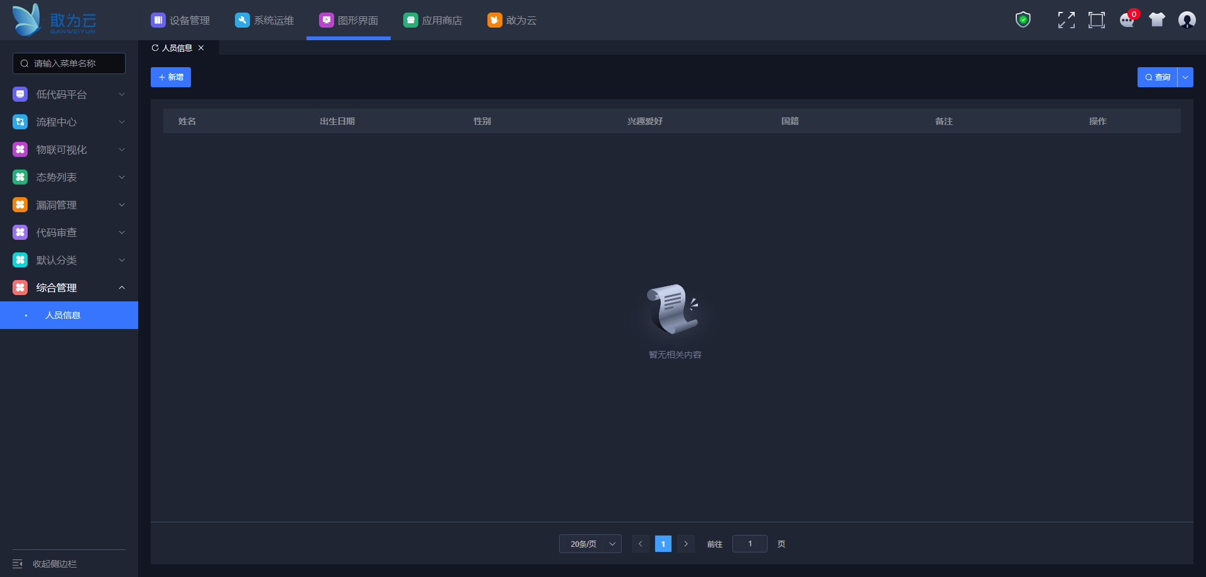
Task: Focus the 前往 page number input
Action: pos(750,544)
